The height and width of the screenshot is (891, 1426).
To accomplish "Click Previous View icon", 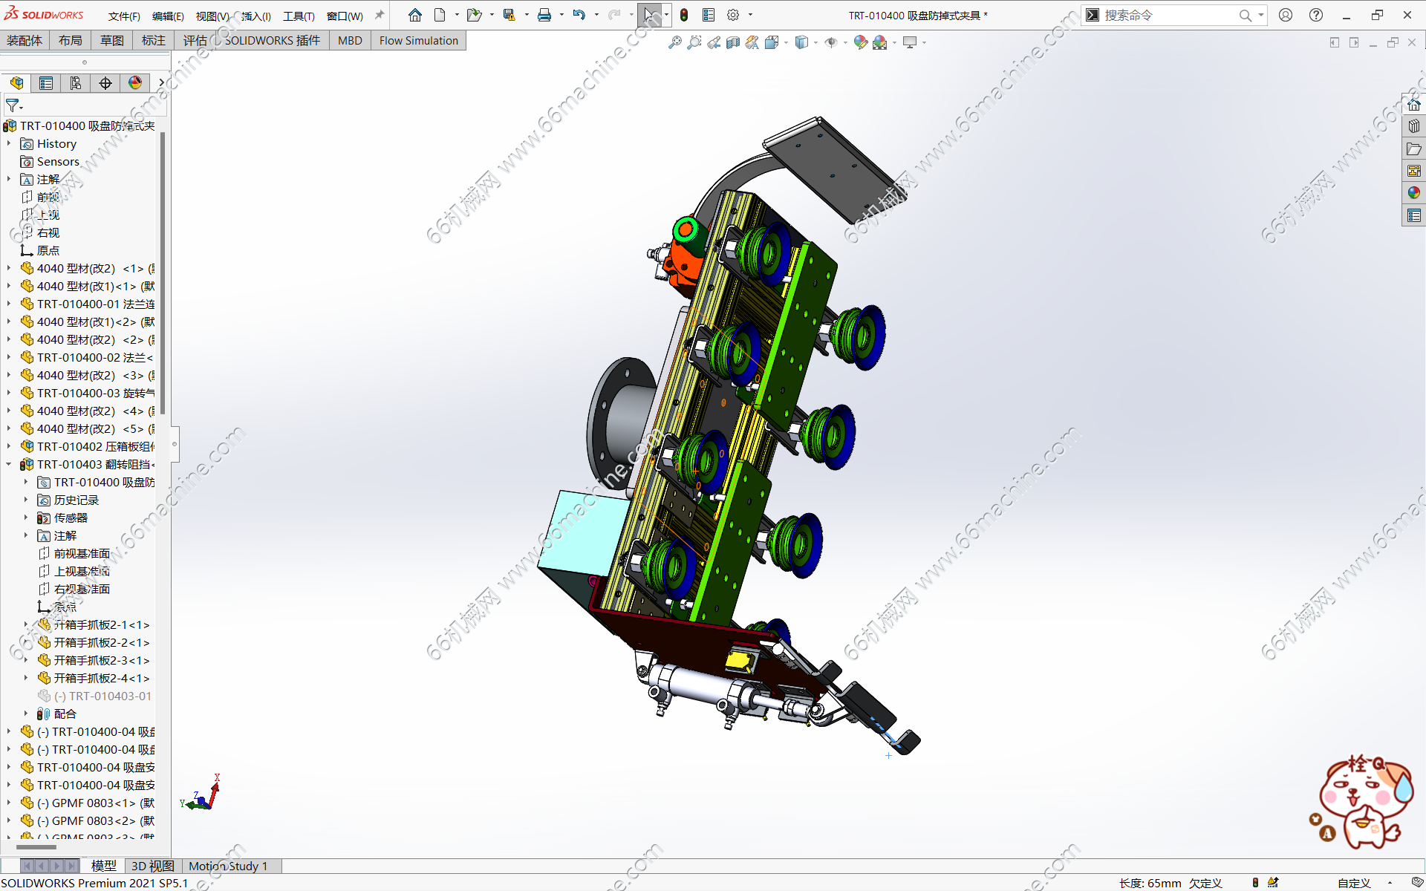I will click(x=714, y=42).
